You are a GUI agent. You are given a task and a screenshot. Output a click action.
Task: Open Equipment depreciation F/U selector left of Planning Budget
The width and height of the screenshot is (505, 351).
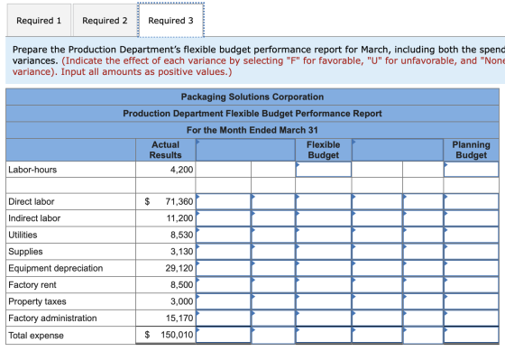pos(423,269)
